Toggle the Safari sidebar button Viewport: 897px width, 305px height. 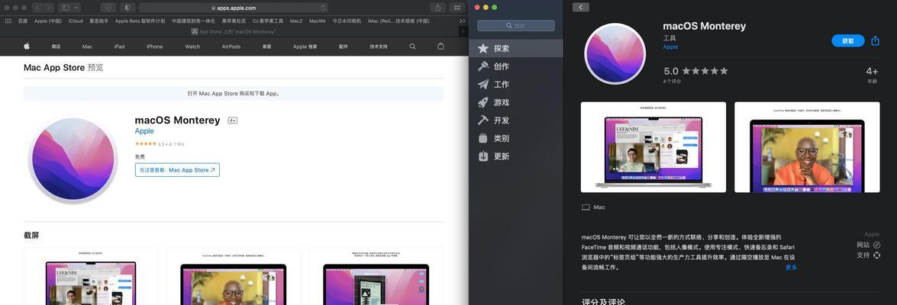pyautogui.click(x=66, y=8)
